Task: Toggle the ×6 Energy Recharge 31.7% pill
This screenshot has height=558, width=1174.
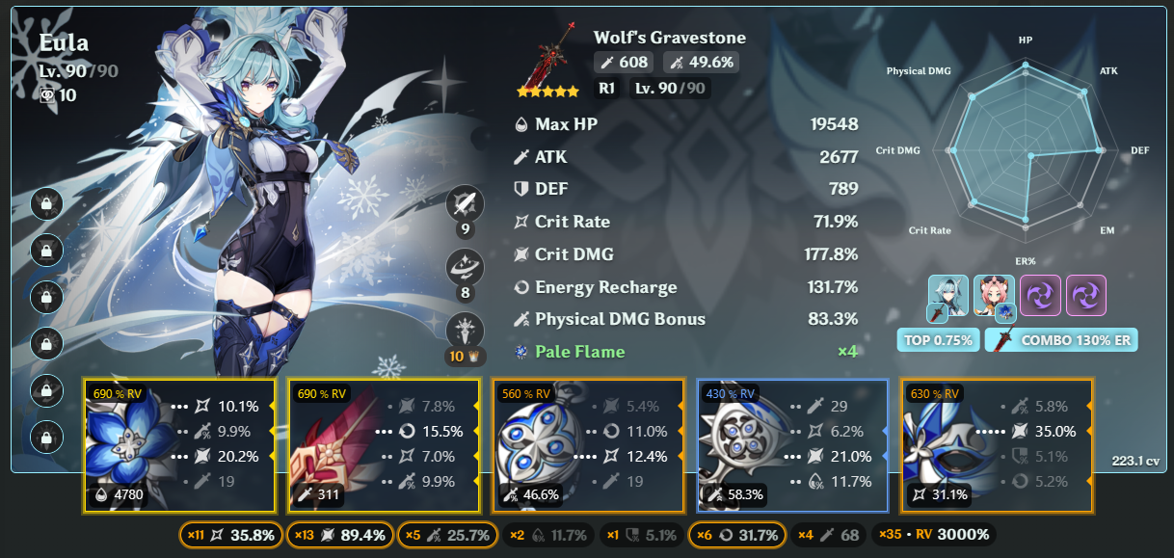Action: (x=736, y=535)
